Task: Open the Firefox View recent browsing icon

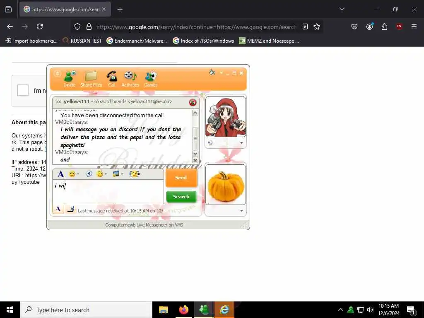Action: click(x=8, y=10)
